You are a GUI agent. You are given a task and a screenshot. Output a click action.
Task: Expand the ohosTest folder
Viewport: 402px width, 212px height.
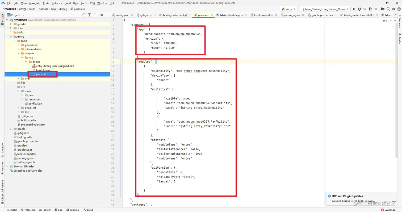(18, 108)
